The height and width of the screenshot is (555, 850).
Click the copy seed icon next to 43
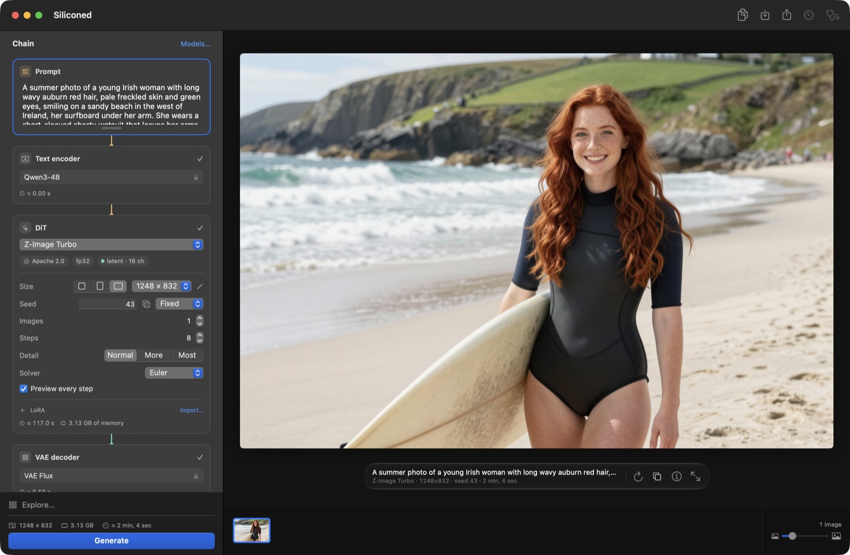[x=146, y=304]
